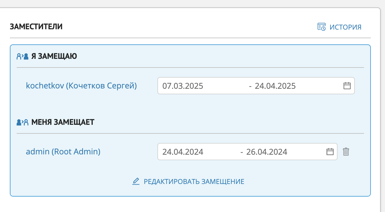Screen dimensions: 385x212
Task: Select the 07.03.2025 start date field
Action: click(x=183, y=86)
